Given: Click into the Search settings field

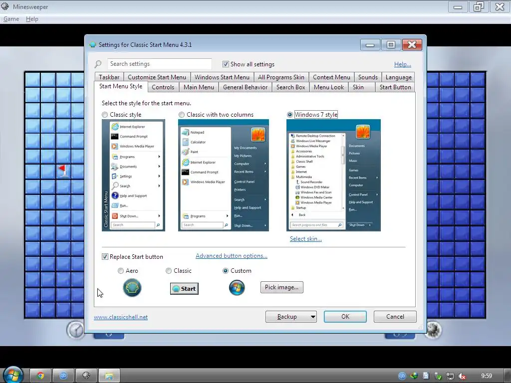Looking at the screenshot, I should 159,64.
